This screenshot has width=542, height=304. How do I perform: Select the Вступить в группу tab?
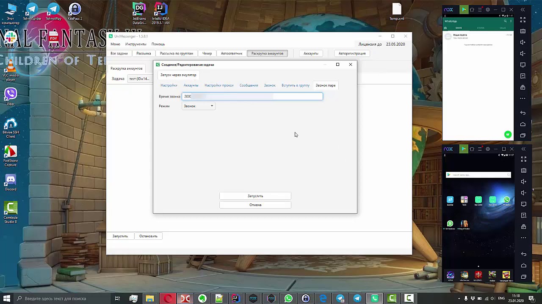[x=296, y=85]
